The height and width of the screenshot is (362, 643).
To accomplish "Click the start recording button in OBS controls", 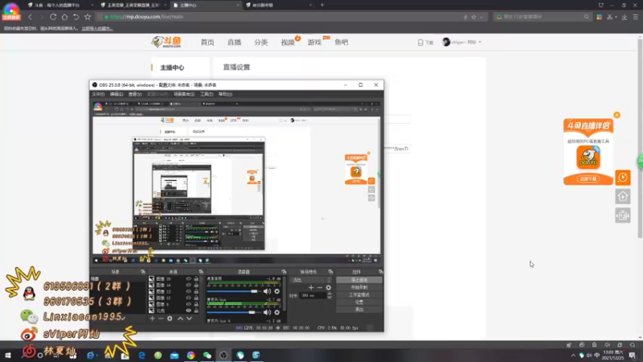I will pyautogui.click(x=359, y=287).
